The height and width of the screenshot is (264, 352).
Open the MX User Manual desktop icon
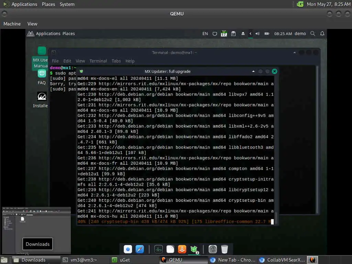tap(41, 58)
